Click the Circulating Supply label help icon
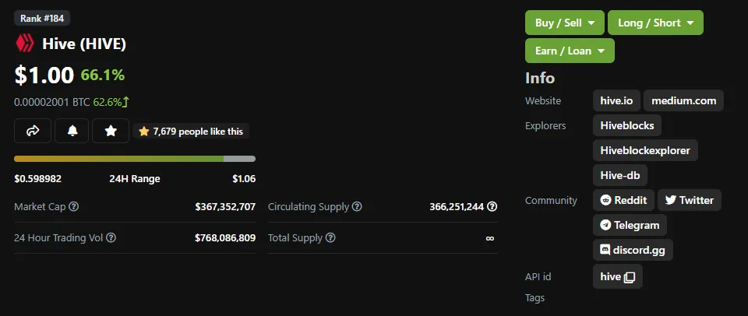This screenshot has width=748, height=316. pos(357,207)
